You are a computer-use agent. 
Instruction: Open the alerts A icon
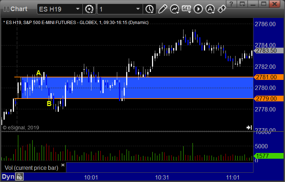210,9
